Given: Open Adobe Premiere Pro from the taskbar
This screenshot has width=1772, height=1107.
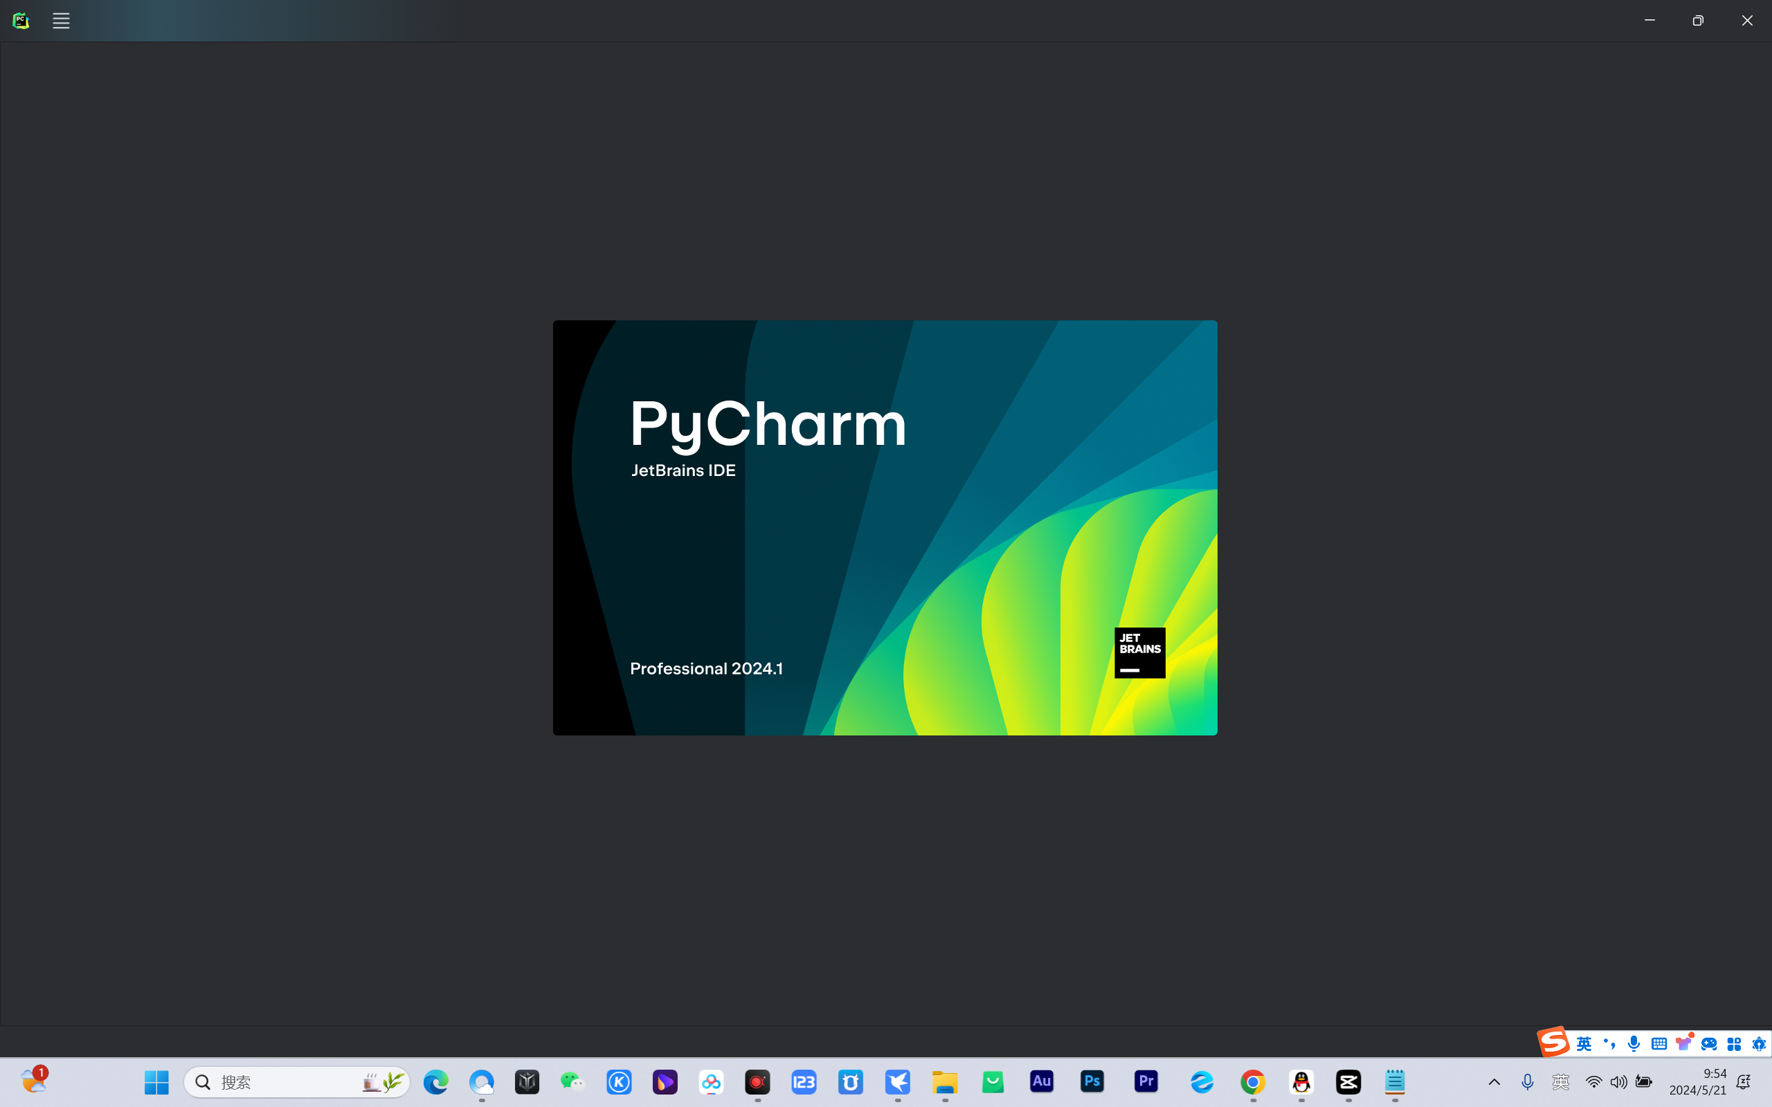Looking at the screenshot, I should click(1146, 1081).
